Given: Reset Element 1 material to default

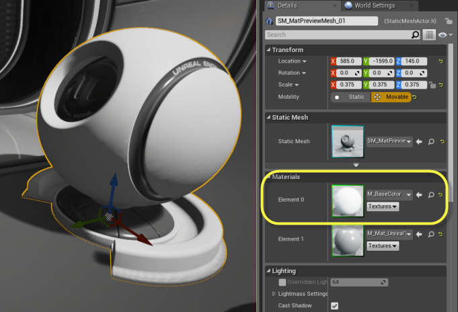Looking at the screenshot, I should coord(440,233).
